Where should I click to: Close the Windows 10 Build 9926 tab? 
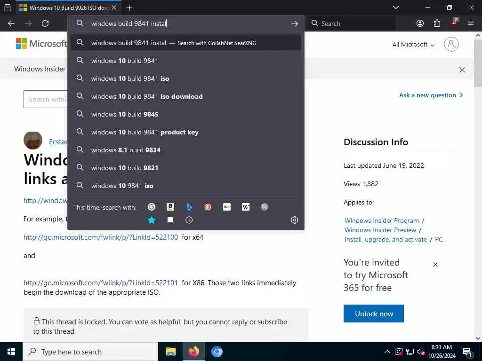point(114,8)
